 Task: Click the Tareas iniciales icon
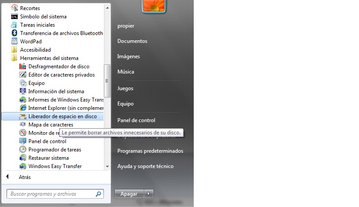click(x=14, y=25)
